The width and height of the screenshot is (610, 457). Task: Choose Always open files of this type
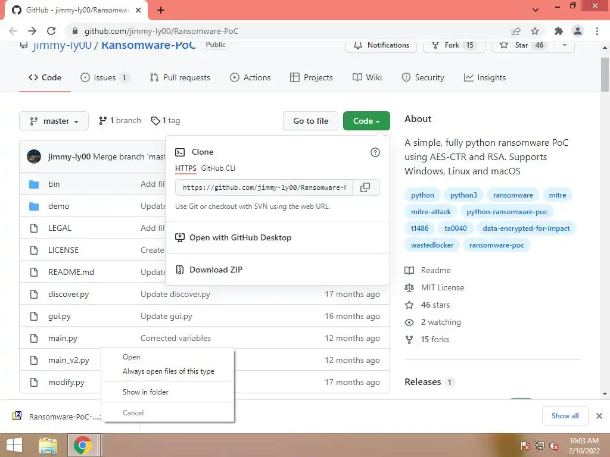pyautogui.click(x=167, y=371)
